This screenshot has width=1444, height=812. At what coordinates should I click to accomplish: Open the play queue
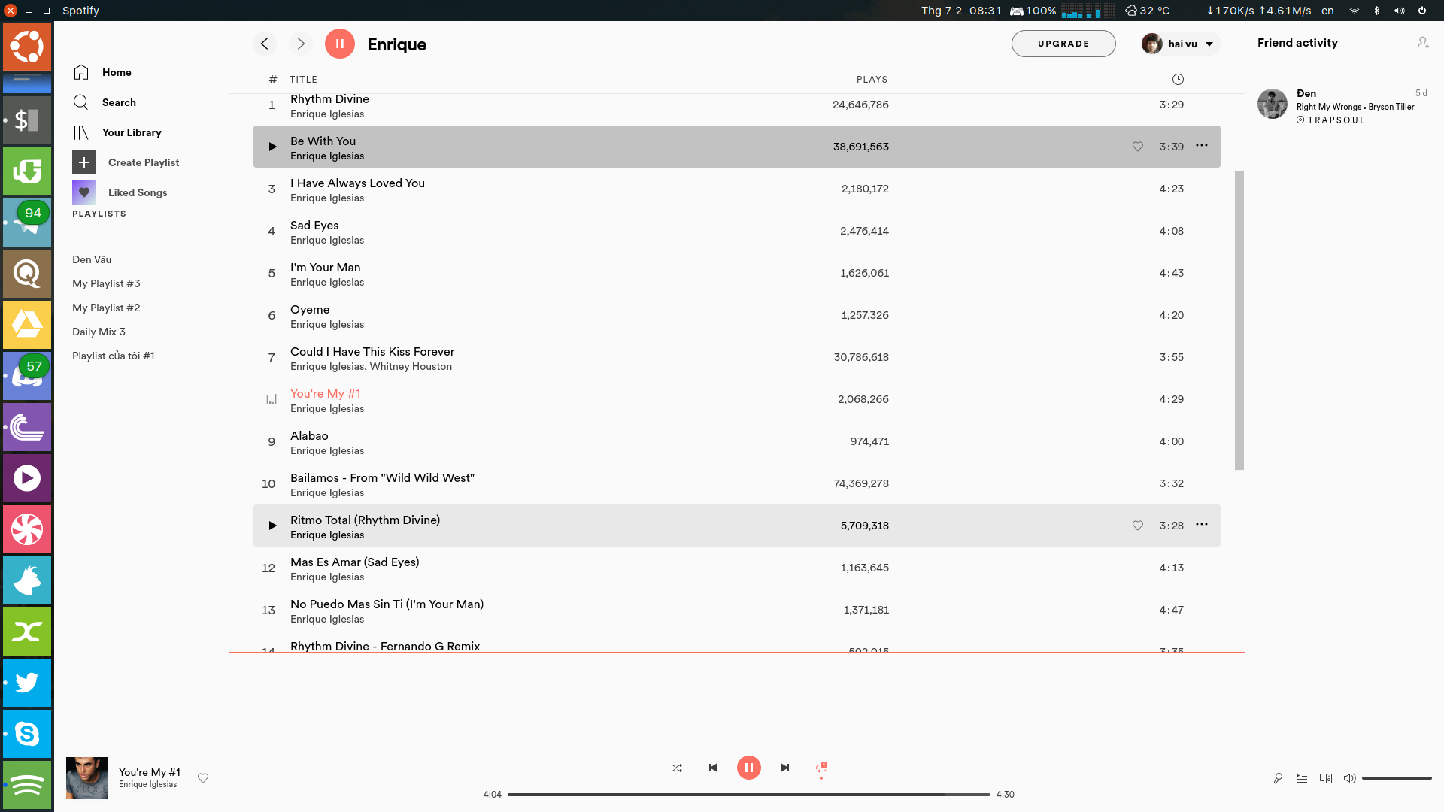(1302, 778)
